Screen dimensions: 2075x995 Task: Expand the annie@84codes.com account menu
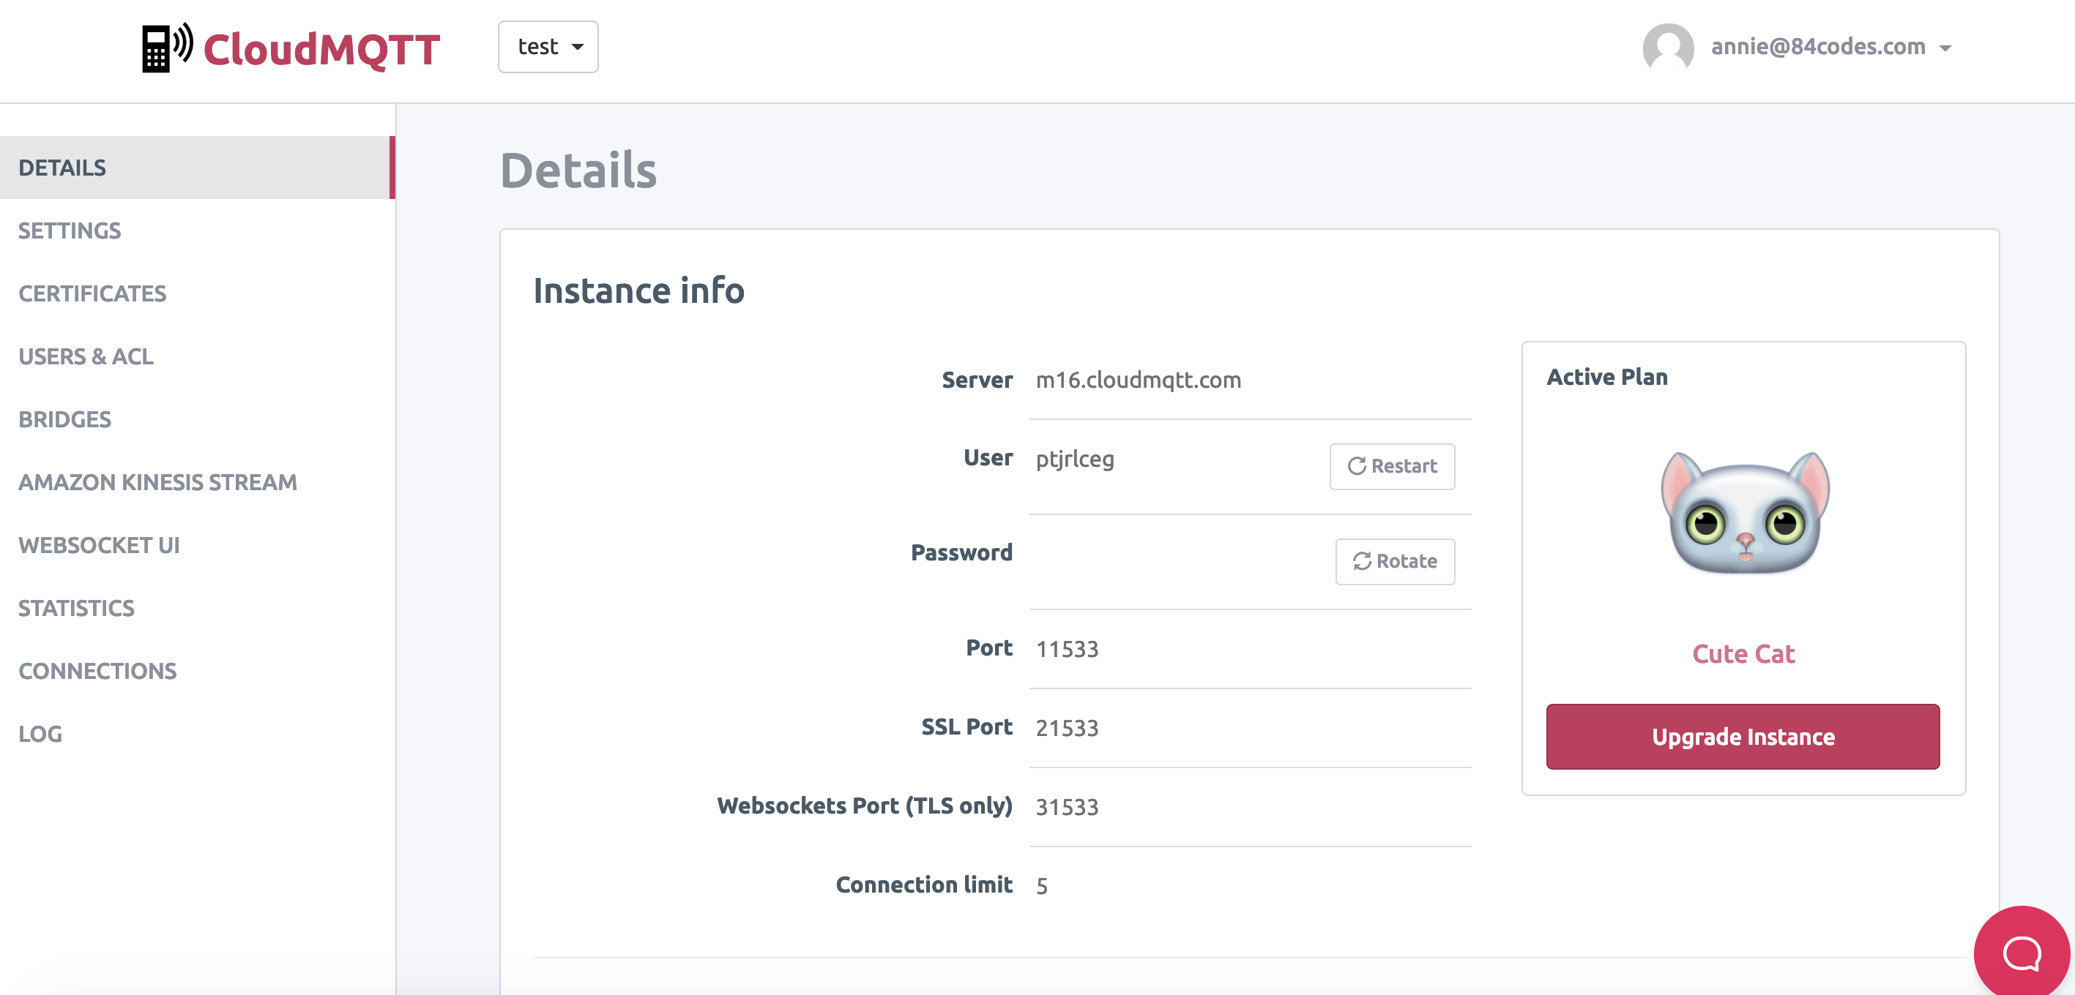[x=1830, y=47]
